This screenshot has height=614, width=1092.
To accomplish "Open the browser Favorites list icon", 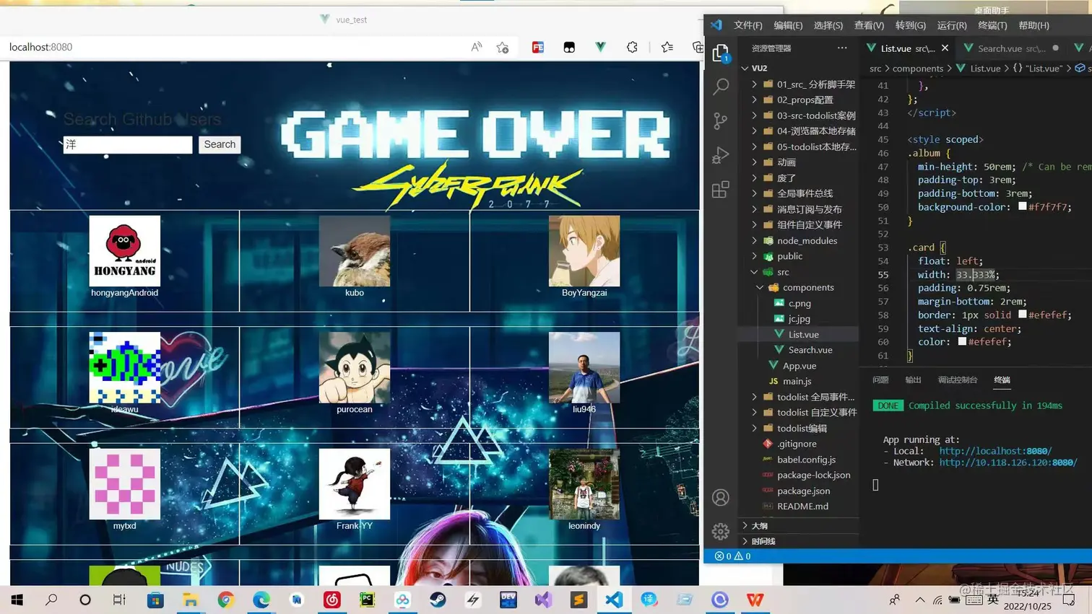I will tap(667, 47).
